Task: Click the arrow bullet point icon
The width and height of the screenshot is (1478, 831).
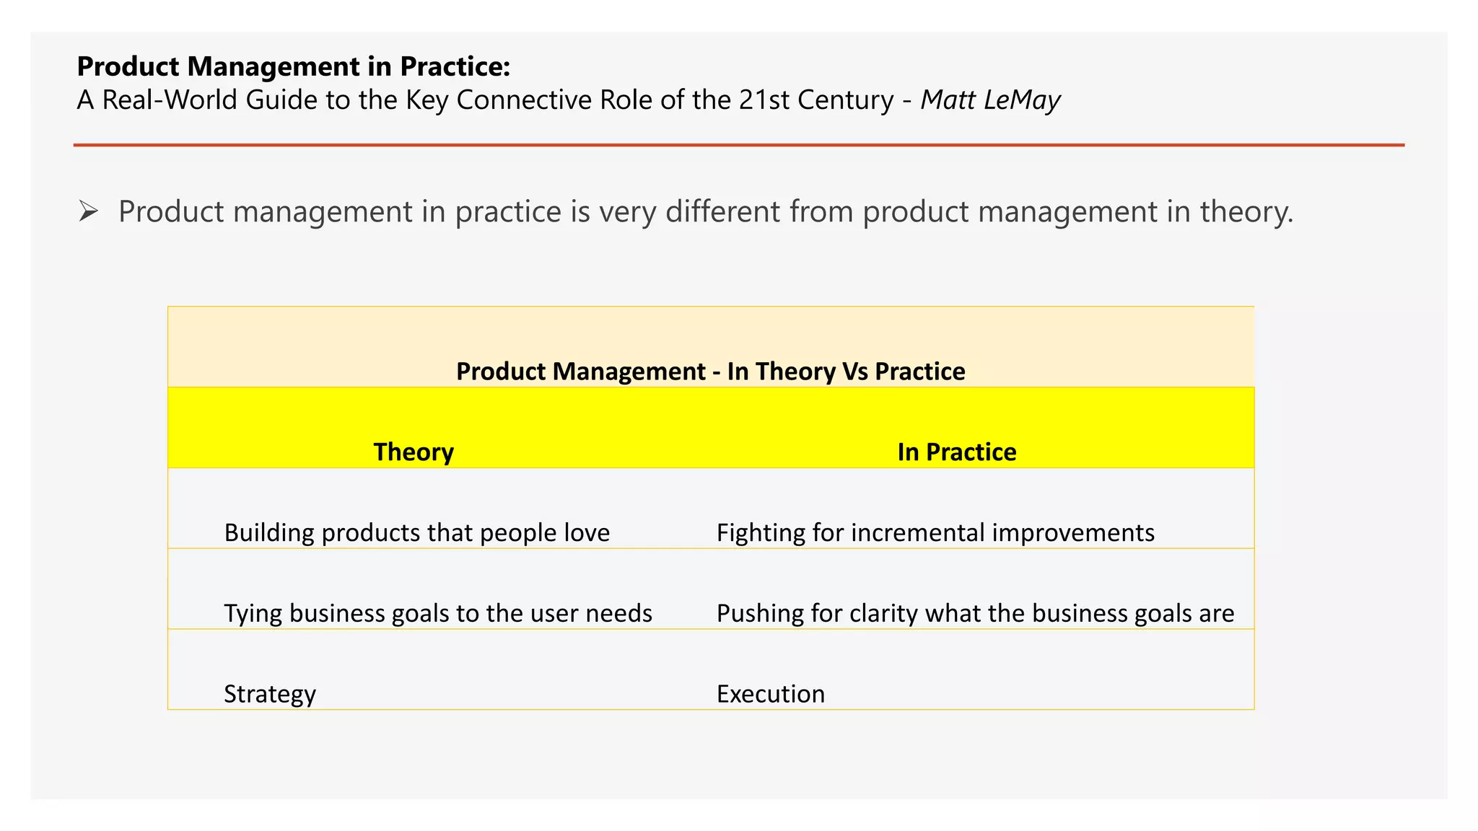Action: [x=88, y=211]
